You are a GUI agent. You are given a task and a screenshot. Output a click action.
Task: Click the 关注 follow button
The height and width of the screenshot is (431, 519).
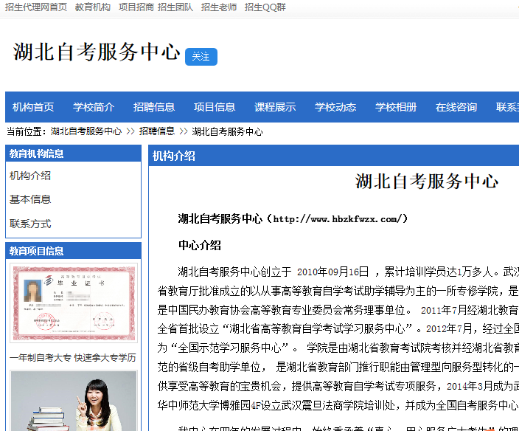point(201,57)
